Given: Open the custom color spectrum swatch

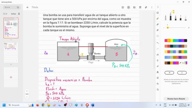Looking at the screenshot, I should point(186,63).
